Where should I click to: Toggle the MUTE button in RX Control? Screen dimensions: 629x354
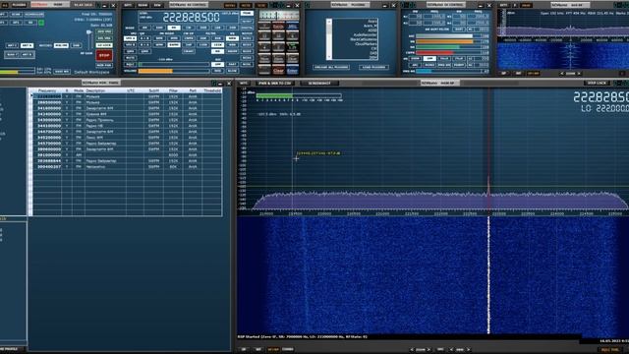coord(131,58)
